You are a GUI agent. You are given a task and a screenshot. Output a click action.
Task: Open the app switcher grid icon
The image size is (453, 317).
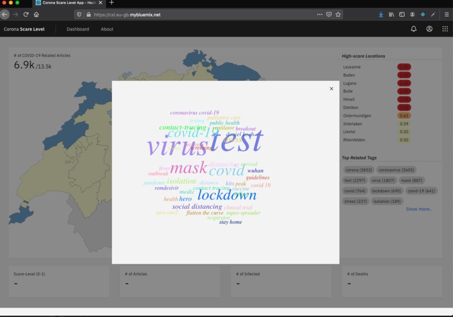(445, 29)
